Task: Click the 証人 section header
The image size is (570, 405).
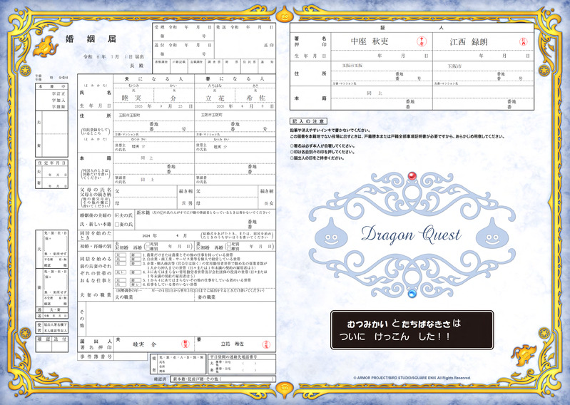Action: click(412, 28)
